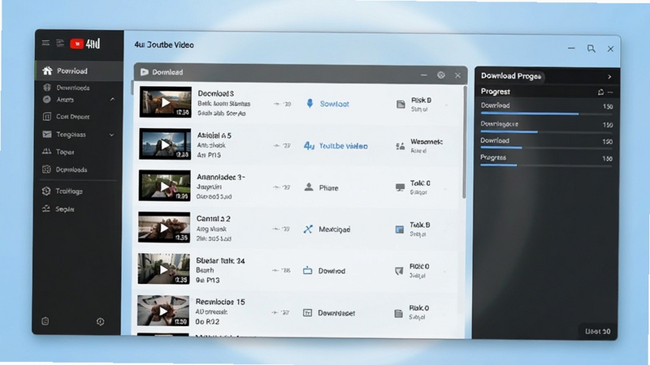Open Downloads entry under Download in sidebar

point(72,88)
